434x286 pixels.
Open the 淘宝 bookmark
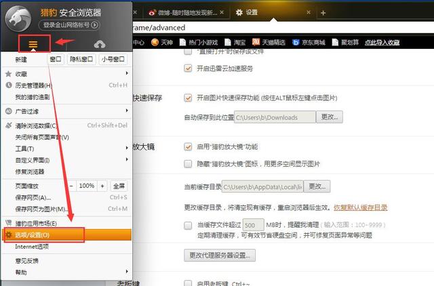(235, 42)
